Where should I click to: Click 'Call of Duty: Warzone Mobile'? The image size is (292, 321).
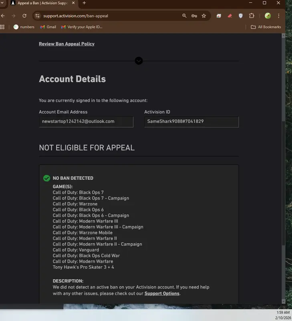tap(83, 233)
